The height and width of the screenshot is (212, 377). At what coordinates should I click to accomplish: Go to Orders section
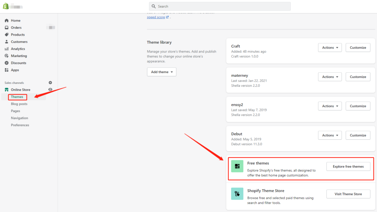[16, 28]
